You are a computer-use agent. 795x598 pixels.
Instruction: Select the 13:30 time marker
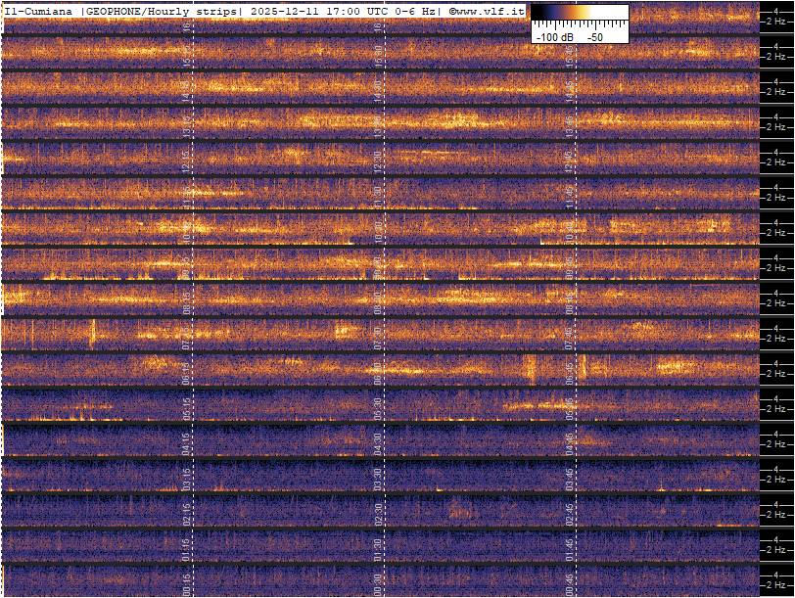[x=378, y=124]
